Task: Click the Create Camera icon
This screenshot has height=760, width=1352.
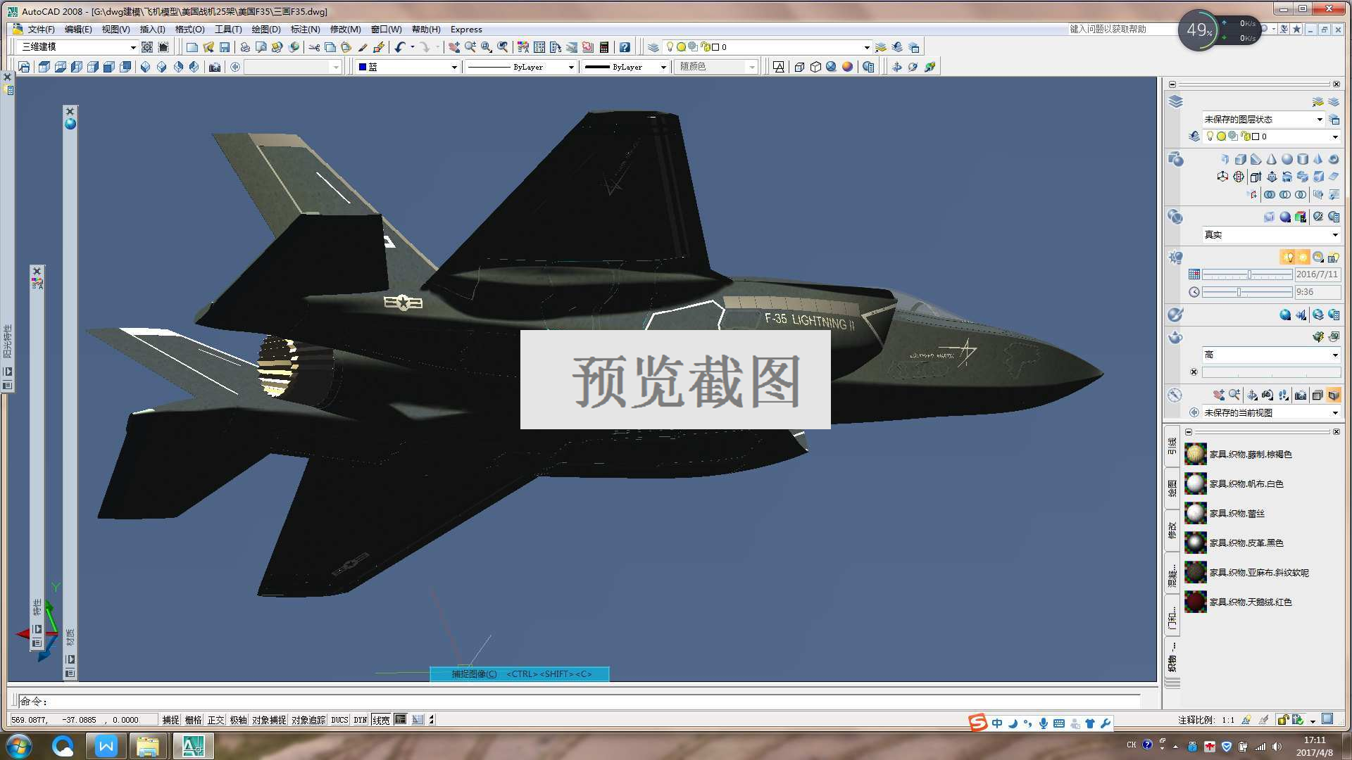Action: 215,67
